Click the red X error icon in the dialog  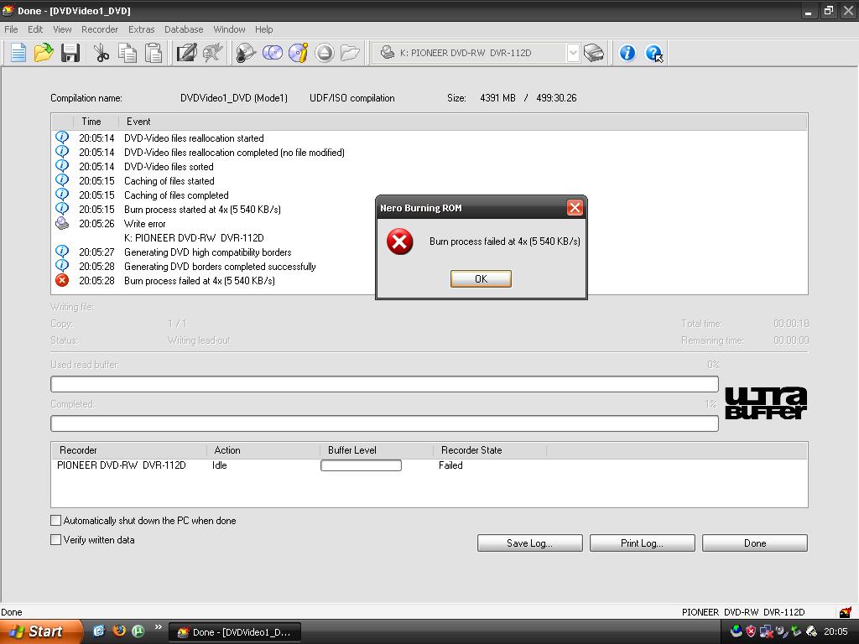click(400, 241)
